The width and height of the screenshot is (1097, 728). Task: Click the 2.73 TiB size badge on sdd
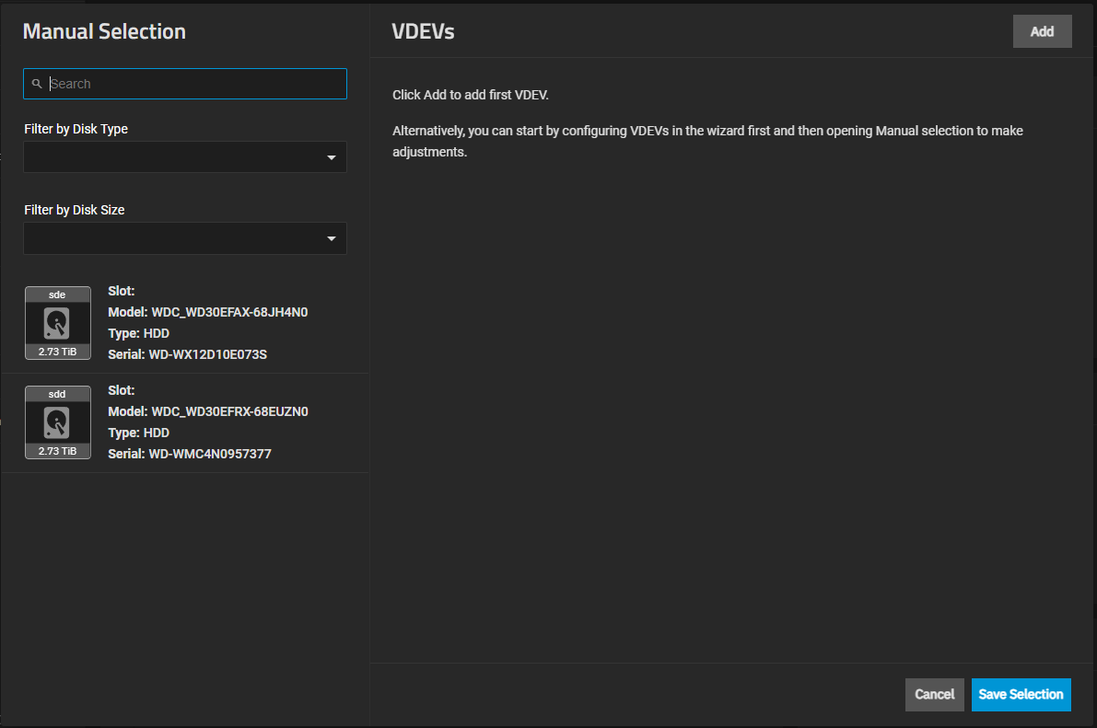(57, 451)
